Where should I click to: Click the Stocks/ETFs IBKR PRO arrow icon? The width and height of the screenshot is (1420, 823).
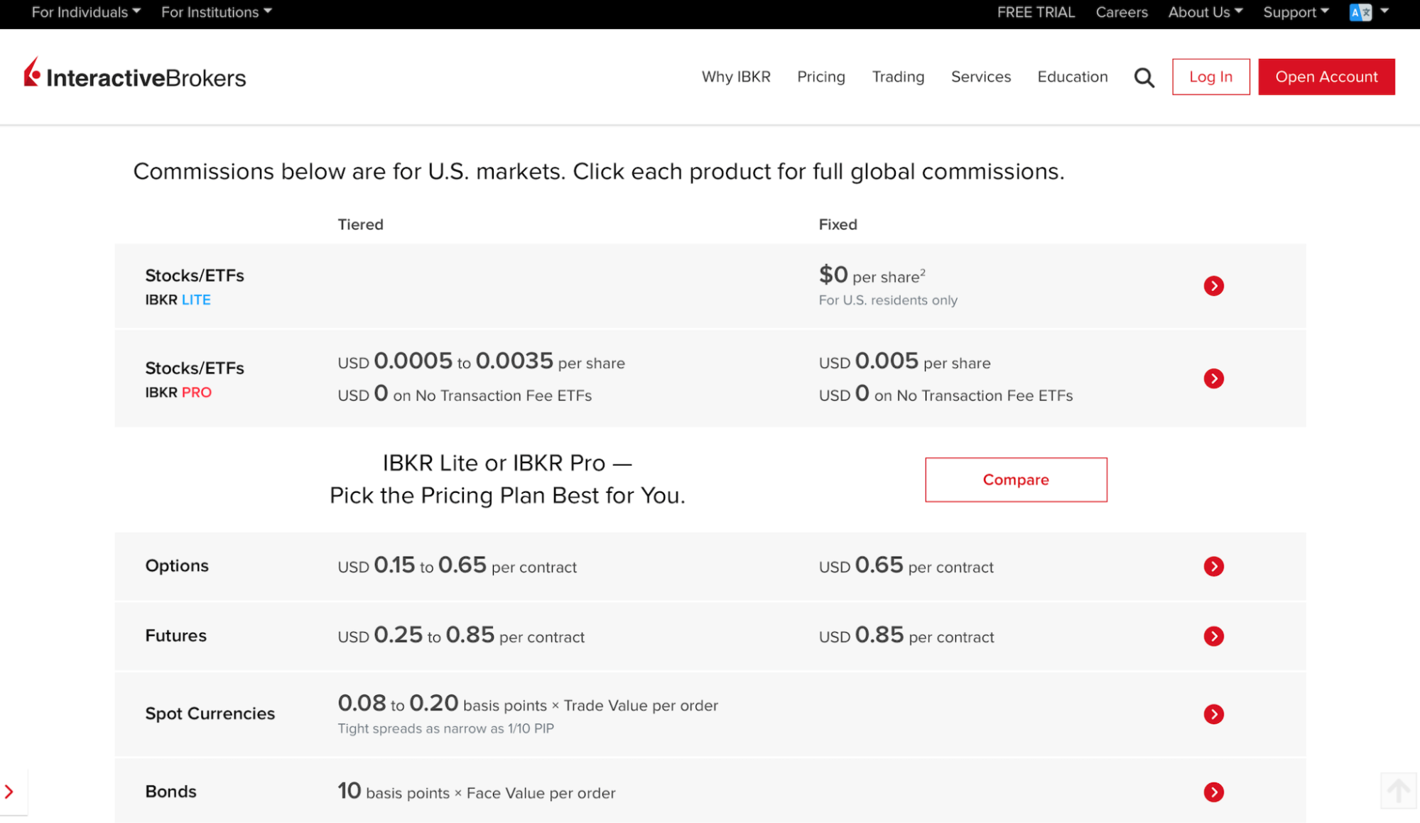pos(1214,378)
